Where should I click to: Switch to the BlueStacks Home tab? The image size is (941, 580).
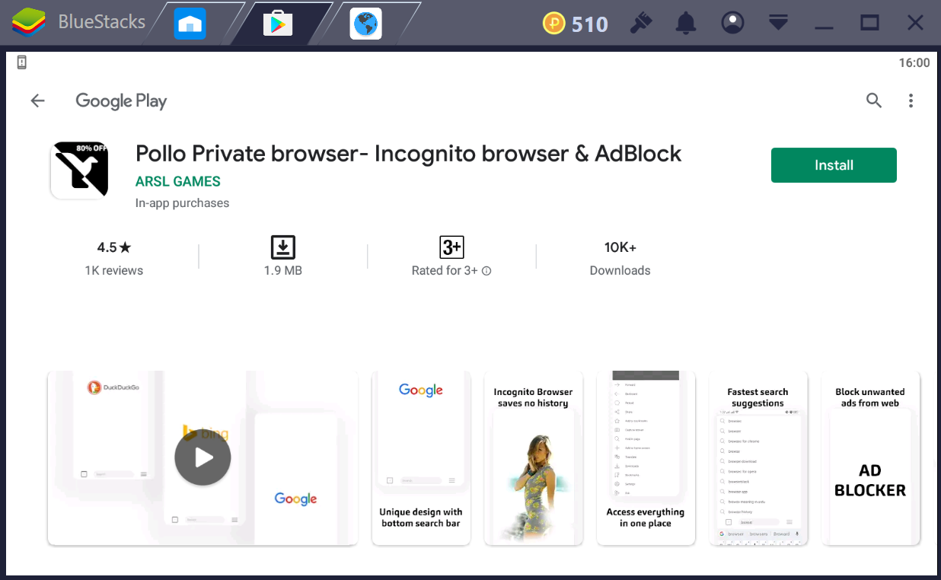point(190,24)
